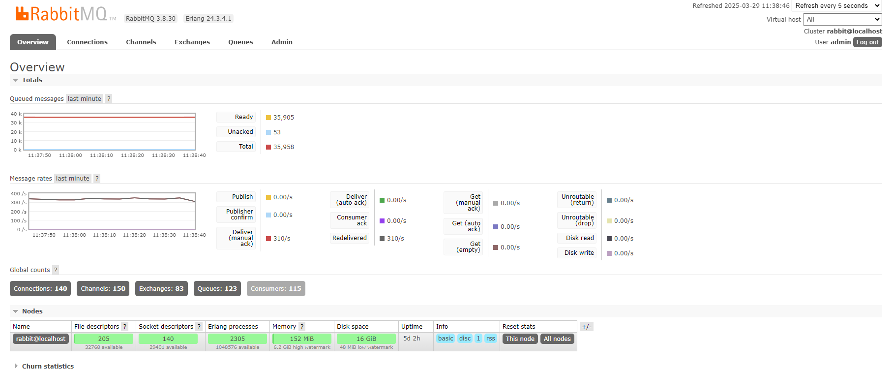Open help icon for Queued messages
The height and width of the screenshot is (370, 892).
click(x=109, y=98)
